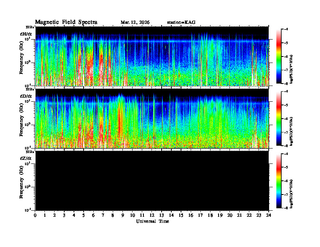Open the dD/dt spectrogram plot
The height and width of the screenshot is (247, 320).
pyautogui.click(x=152, y=118)
